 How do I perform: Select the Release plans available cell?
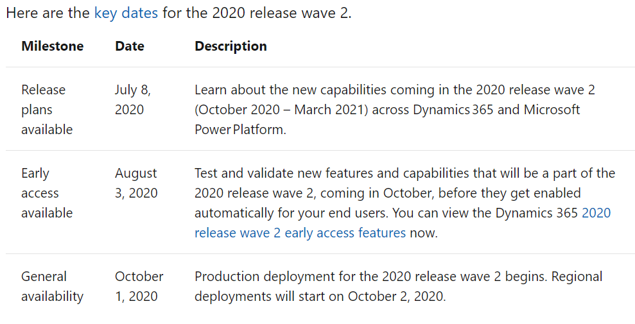47,109
